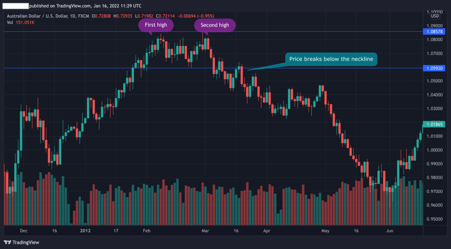Click the Vol 151.051K indicator label
Image resolution: width=451 pixels, height=249 pixels.
[20, 22]
